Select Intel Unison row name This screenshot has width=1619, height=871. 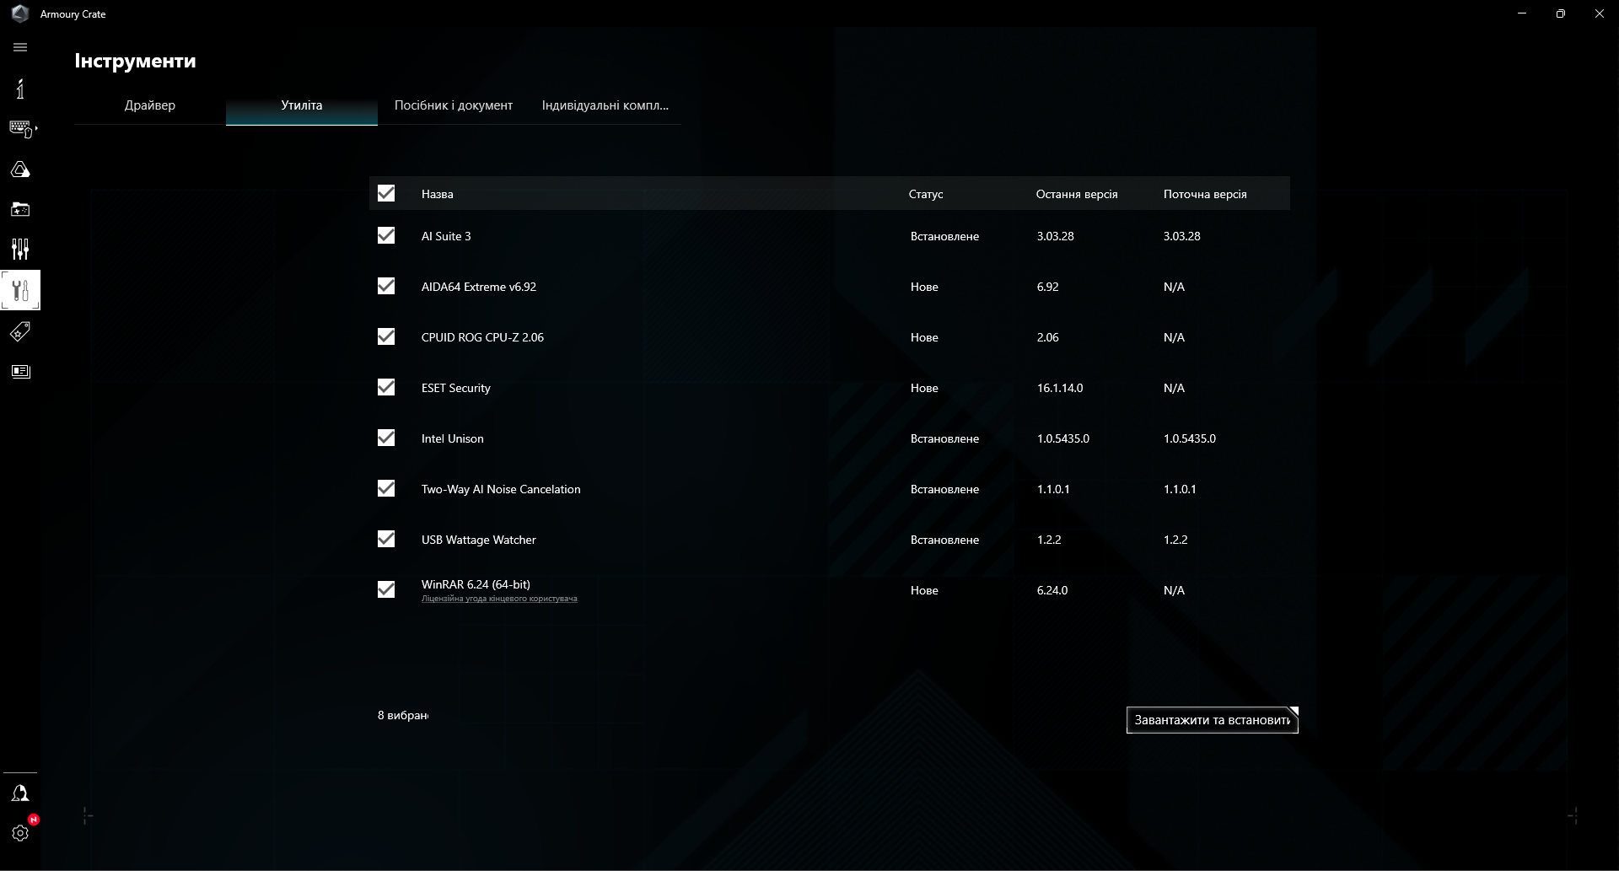(453, 438)
